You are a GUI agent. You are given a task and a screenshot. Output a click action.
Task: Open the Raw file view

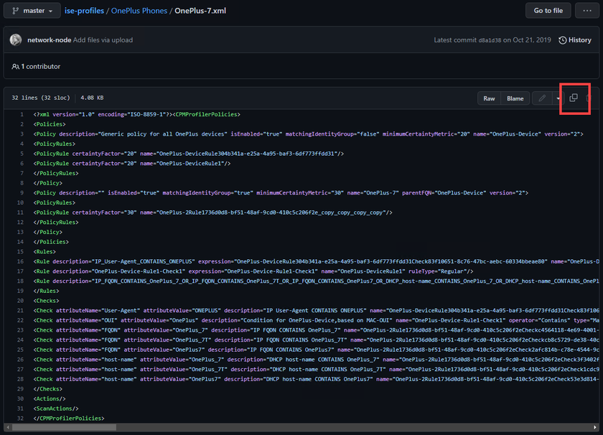(x=489, y=98)
